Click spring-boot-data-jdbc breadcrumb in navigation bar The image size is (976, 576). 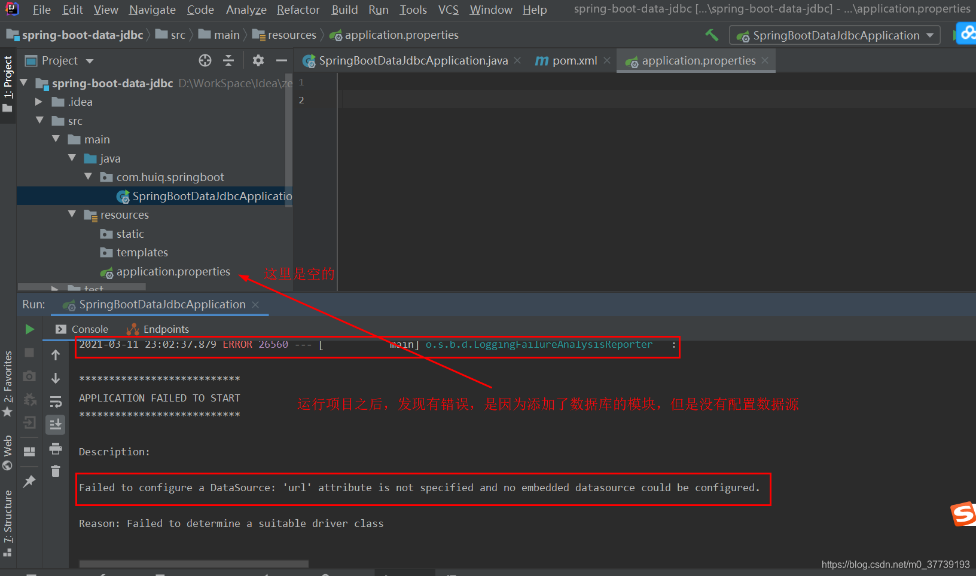coord(75,35)
